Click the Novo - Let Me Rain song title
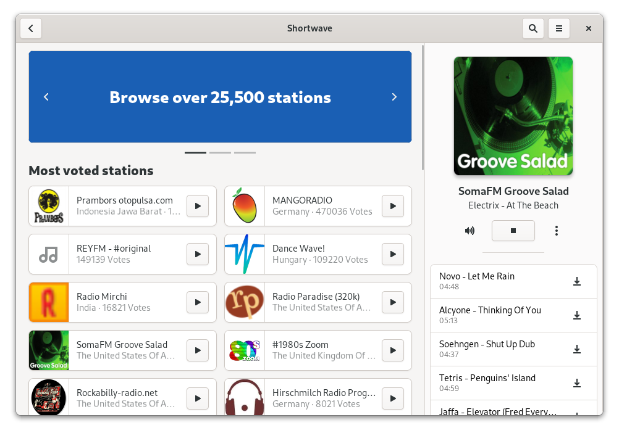 pyautogui.click(x=477, y=276)
